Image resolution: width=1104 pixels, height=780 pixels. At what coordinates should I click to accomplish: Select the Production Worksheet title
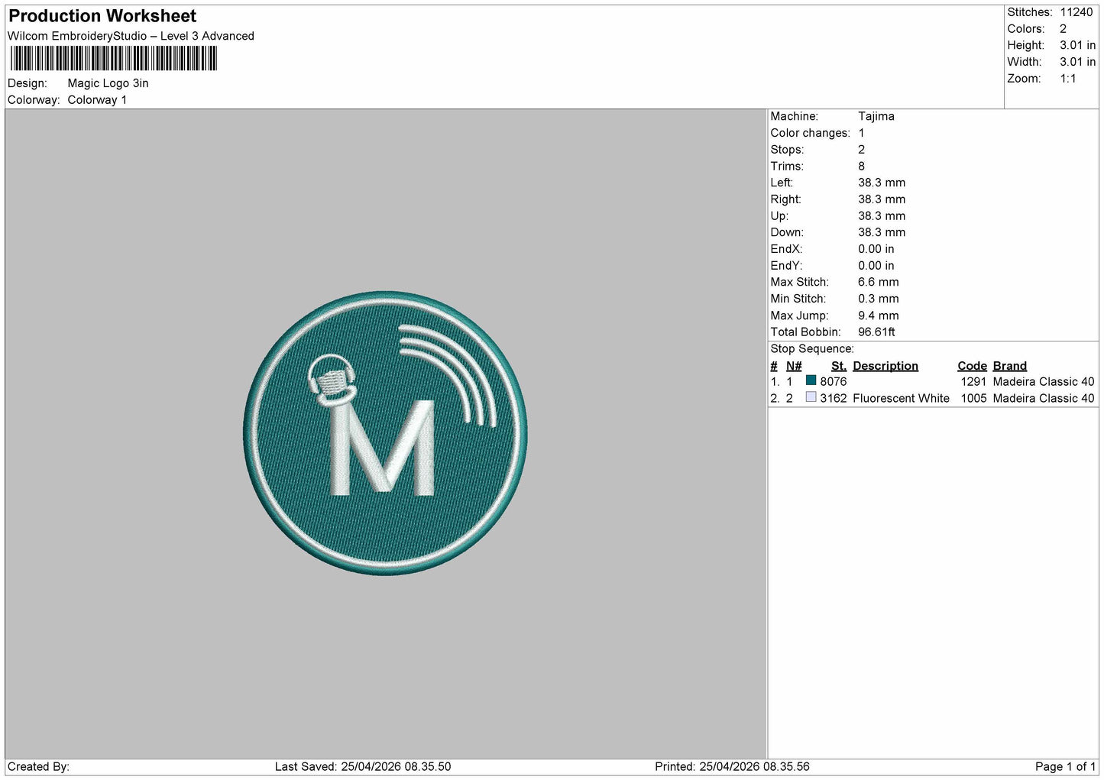click(102, 16)
